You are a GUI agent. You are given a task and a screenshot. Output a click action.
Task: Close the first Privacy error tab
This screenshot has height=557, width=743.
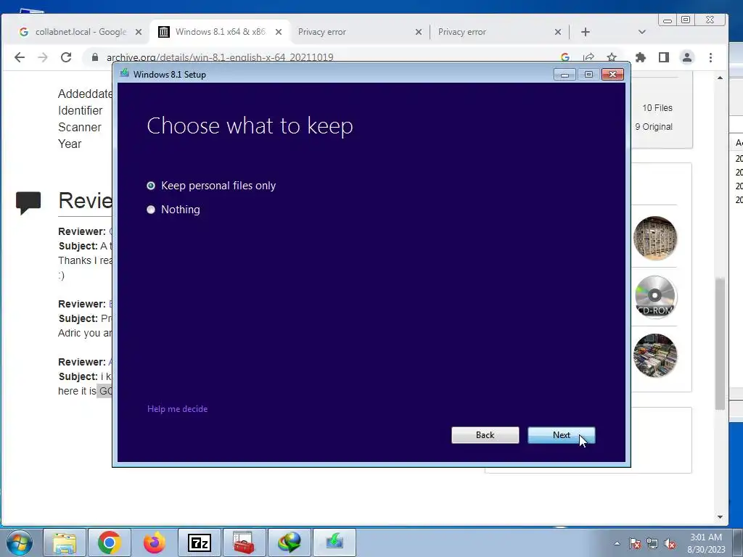click(419, 32)
